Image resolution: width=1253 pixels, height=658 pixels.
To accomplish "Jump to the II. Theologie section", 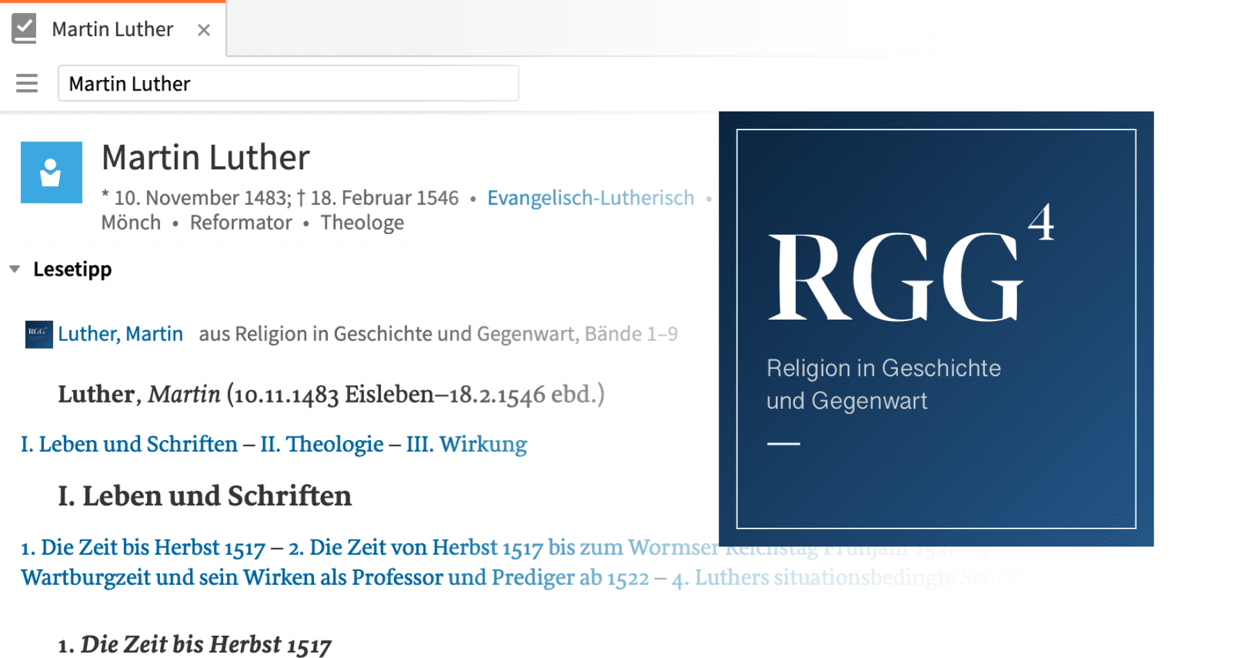I will tap(322, 444).
